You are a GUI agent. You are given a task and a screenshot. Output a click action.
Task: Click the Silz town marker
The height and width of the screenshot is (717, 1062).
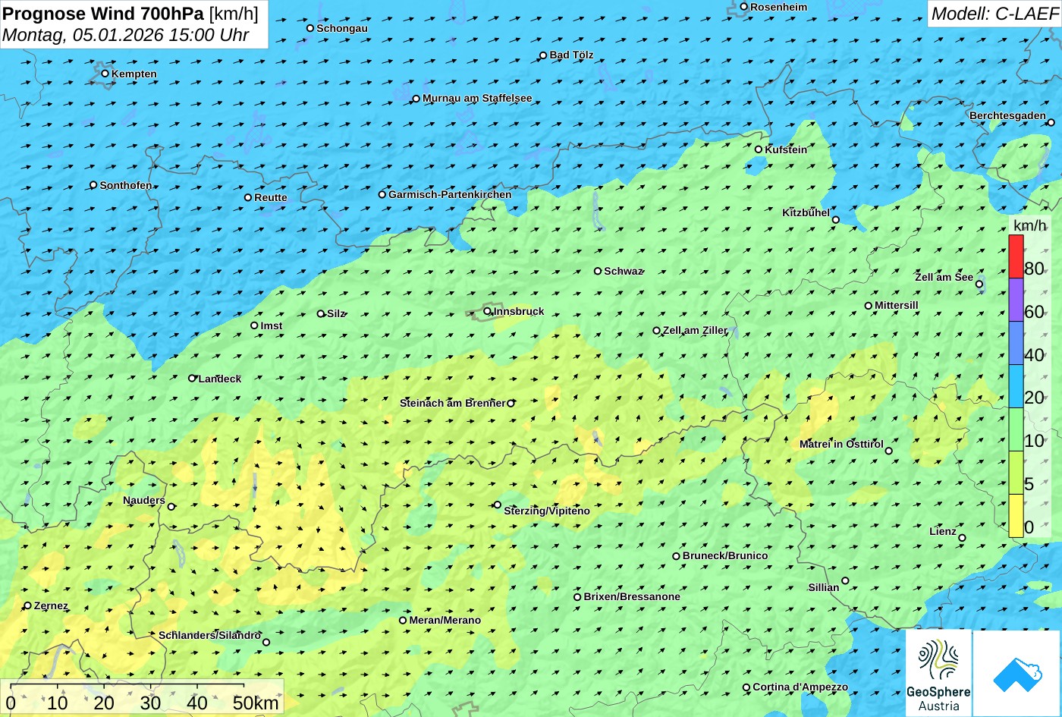[x=321, y=313]
